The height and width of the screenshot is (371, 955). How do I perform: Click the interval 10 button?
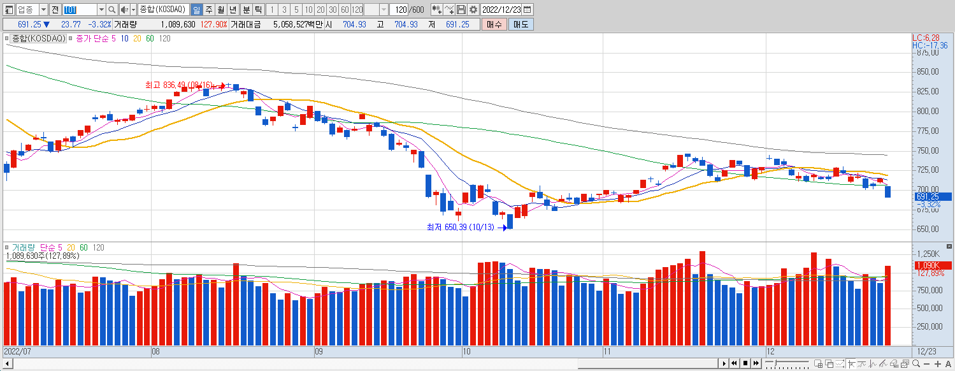[308, 10]
